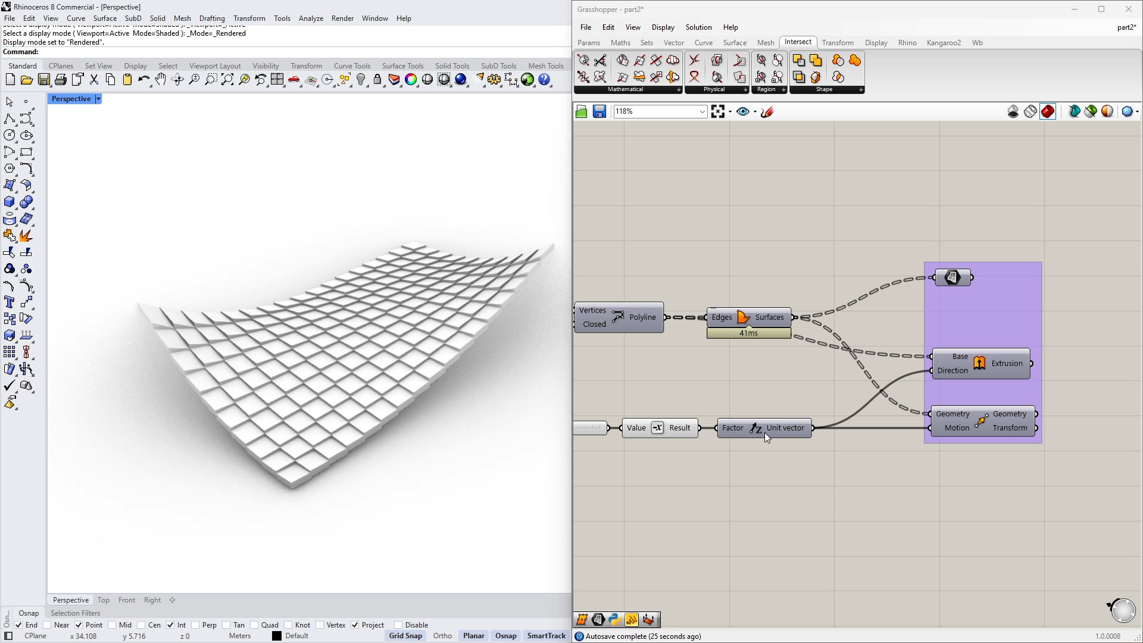This screenshot has width=1143, height=643.
Task: Expand the Mathematical panel group
Action: pos(679,90)
